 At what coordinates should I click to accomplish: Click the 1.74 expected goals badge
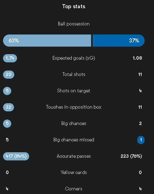10,58
